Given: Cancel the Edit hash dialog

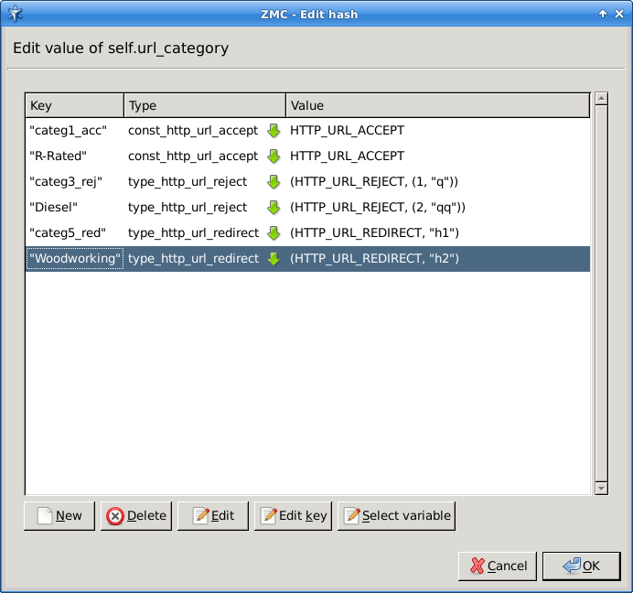Looking at the screenshot, I should click(498, 566).
